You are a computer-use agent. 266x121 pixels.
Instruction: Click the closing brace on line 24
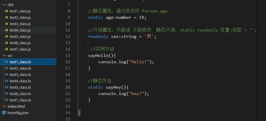[x=79, y=113]
